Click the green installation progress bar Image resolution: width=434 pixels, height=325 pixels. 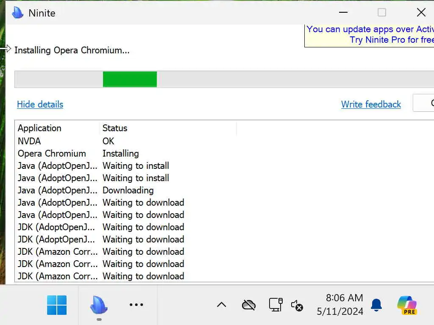click(130, 79)
